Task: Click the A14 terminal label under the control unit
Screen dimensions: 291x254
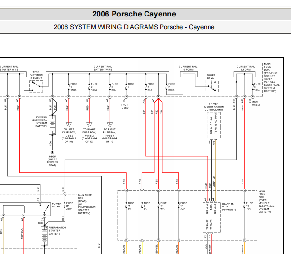Action: 210,143
